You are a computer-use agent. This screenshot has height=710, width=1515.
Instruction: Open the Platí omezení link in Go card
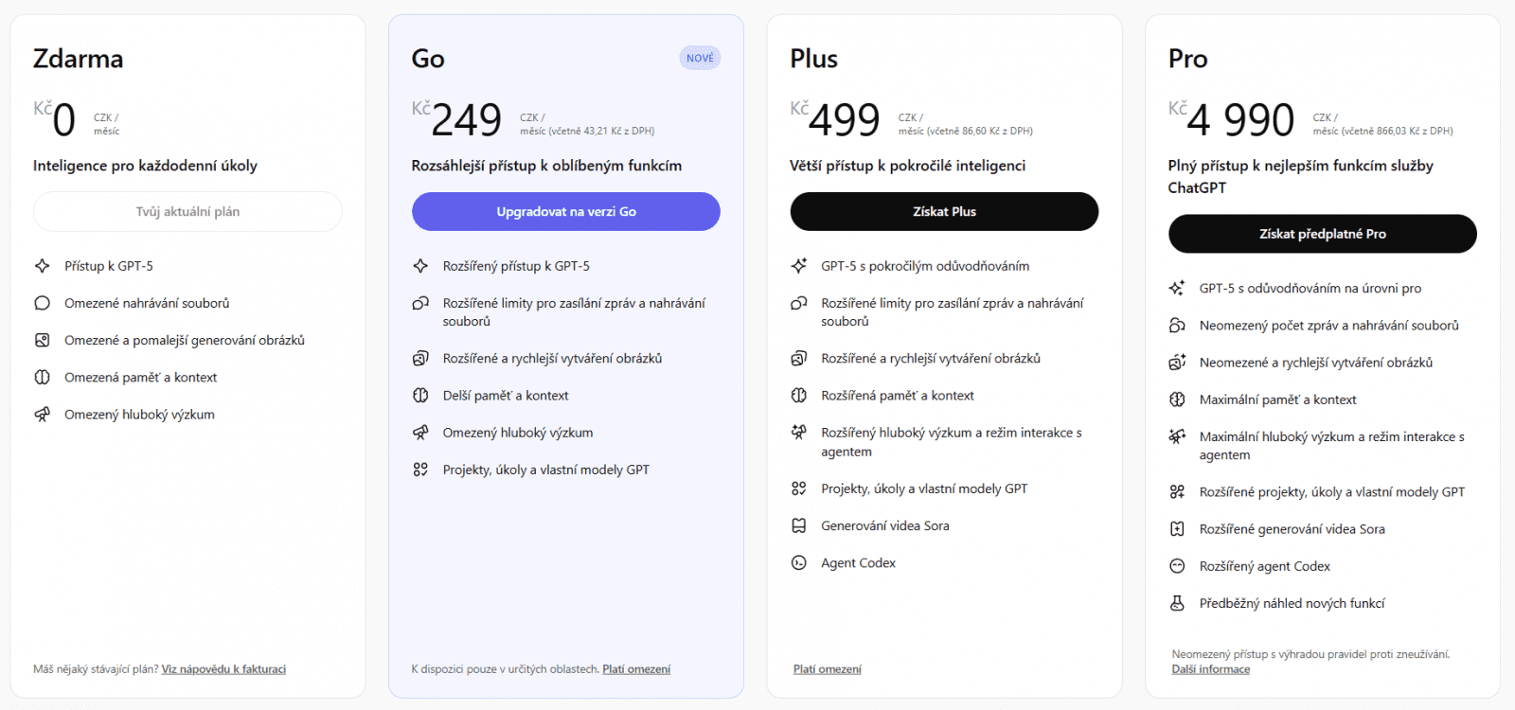point(636,668)
